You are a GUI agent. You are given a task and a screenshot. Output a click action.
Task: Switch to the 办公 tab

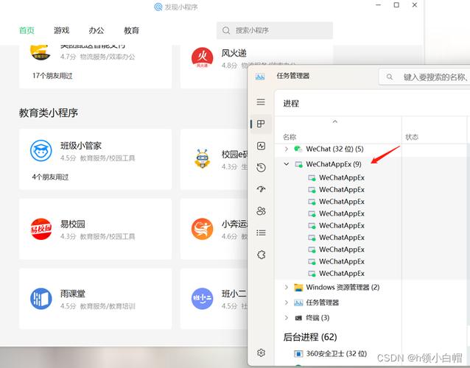(x=97, y=31)
